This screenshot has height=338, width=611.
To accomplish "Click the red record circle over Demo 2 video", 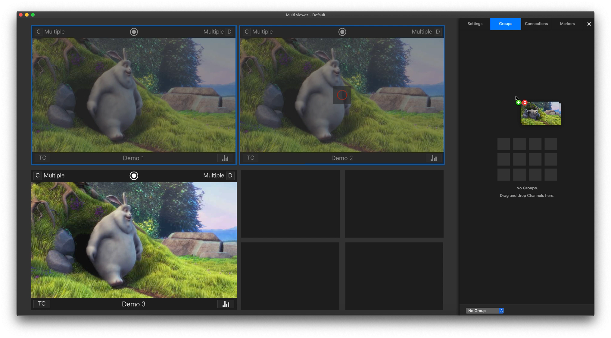I will (342, 95).
